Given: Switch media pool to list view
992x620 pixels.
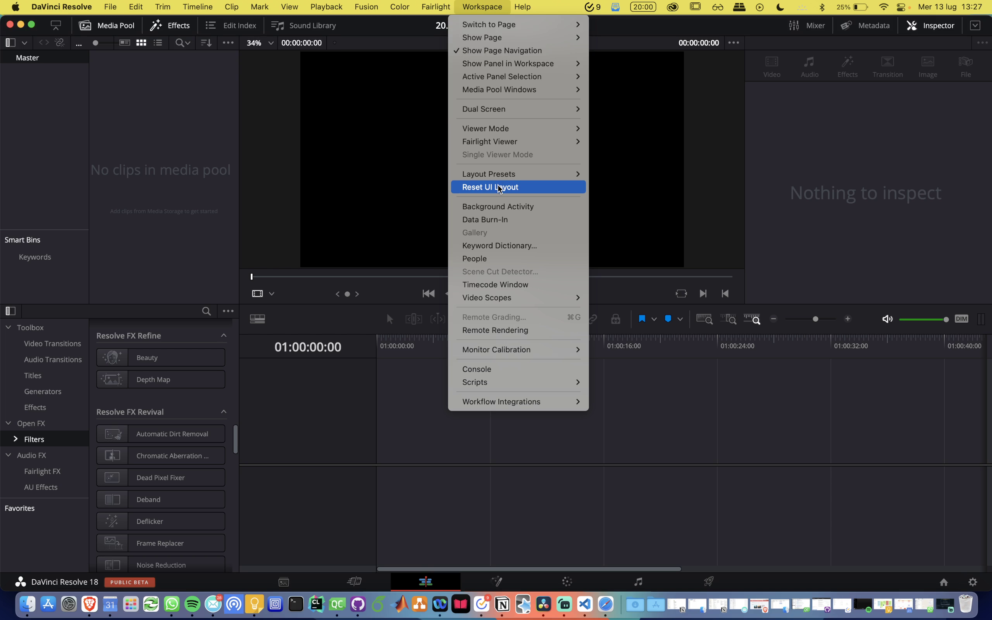Looking at the screenshot, I should click(158, 43).
